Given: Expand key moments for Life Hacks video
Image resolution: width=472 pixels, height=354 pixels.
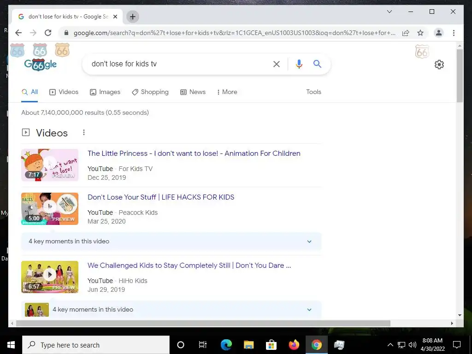Looking at the screenshot, I should [171, 242].
